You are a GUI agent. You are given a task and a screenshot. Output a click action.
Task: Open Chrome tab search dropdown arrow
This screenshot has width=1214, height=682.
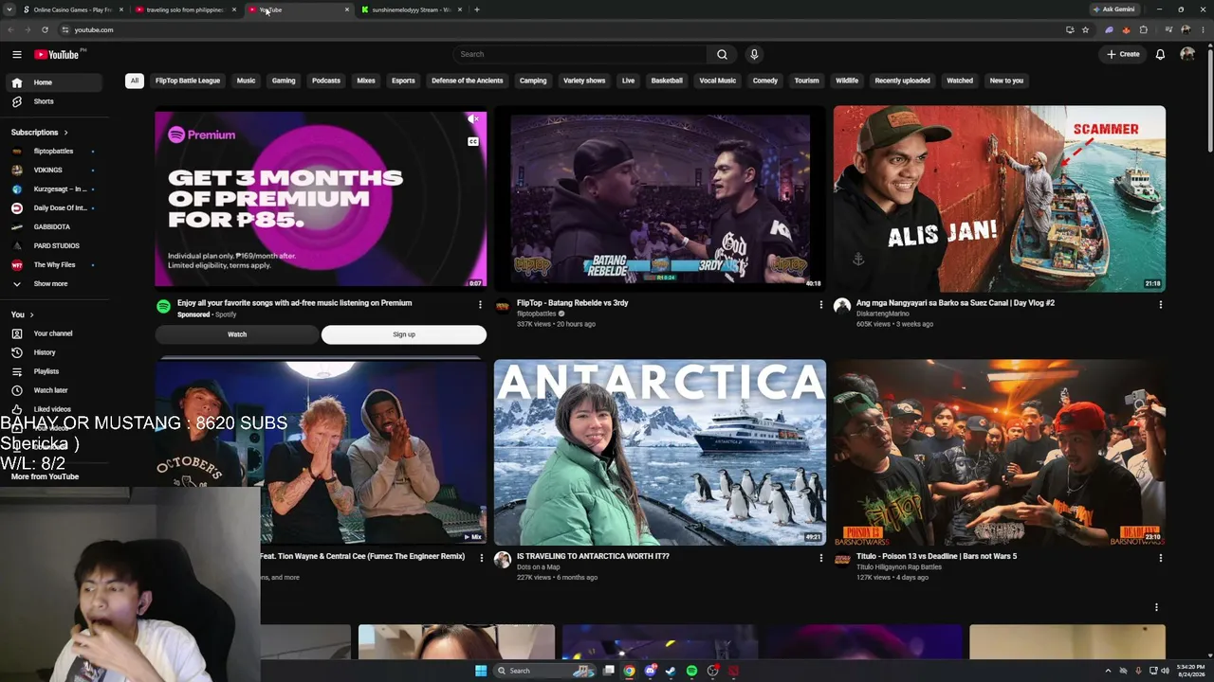click(11, 9)
